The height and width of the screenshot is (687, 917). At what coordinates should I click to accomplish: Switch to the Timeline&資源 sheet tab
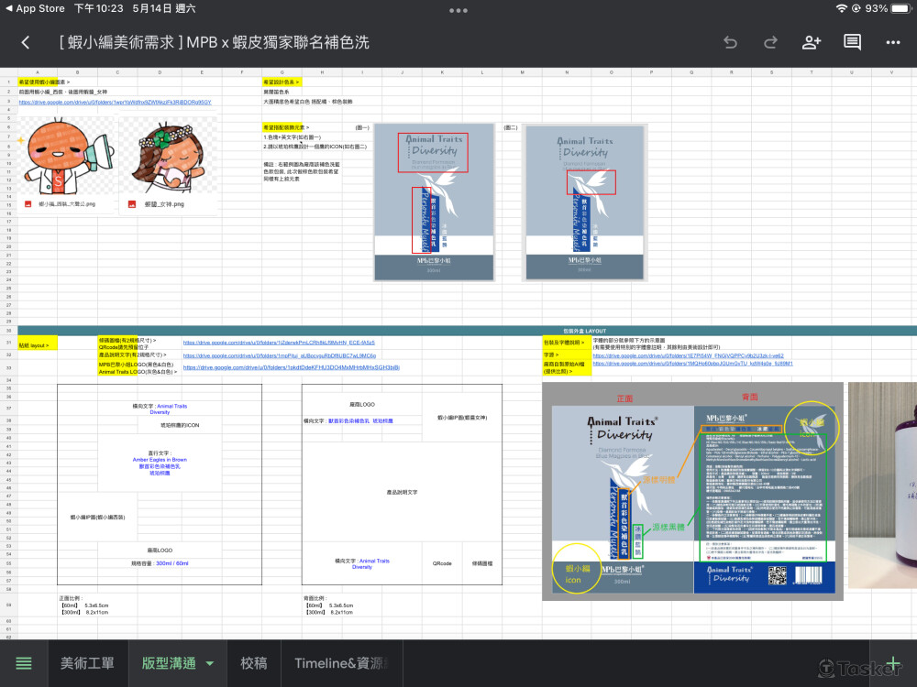coord(341,663)
